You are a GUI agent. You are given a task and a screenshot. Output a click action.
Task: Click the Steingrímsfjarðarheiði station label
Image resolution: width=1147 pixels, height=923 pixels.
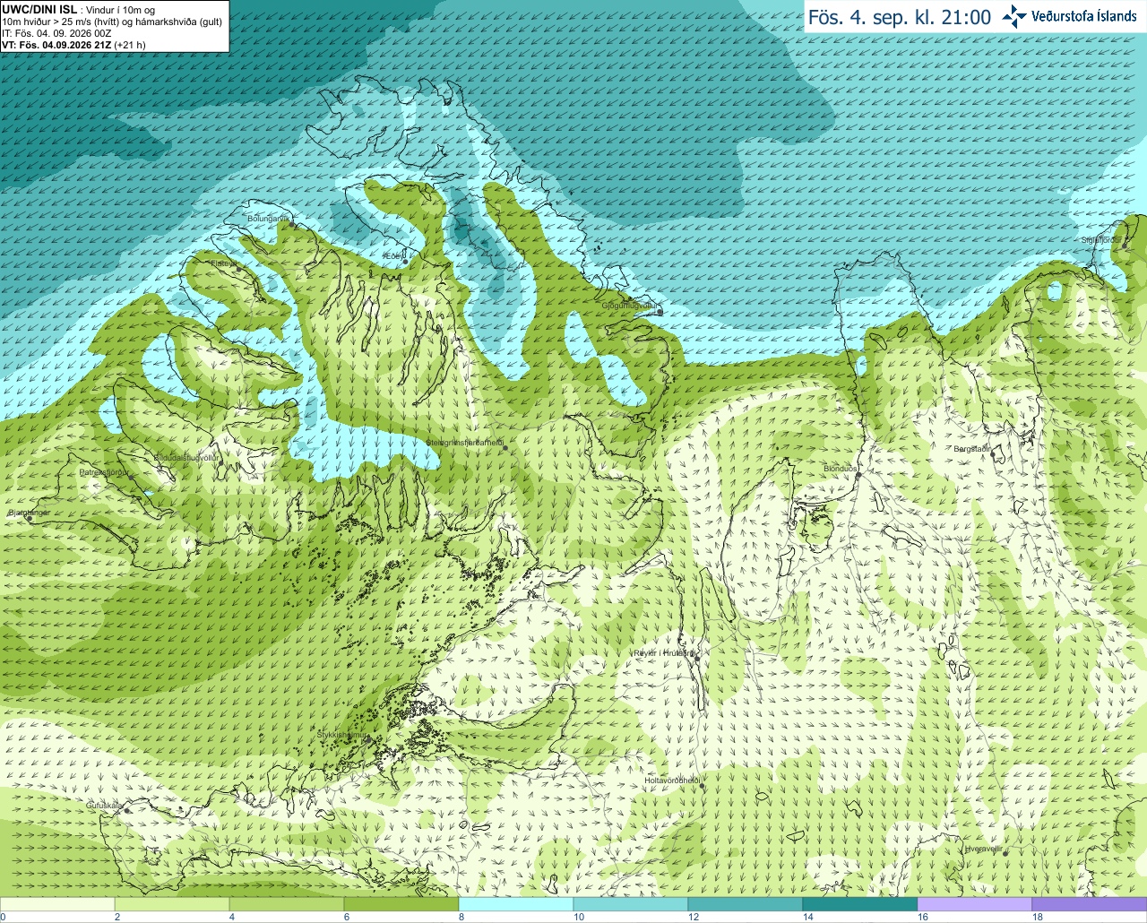coord(464,443)
